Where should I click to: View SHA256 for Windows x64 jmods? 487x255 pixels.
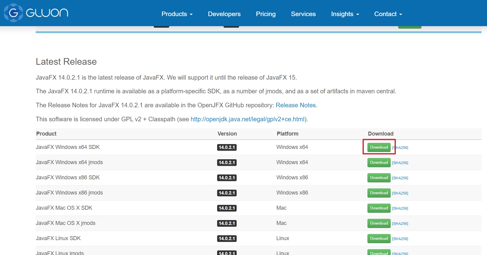(400, 163)
